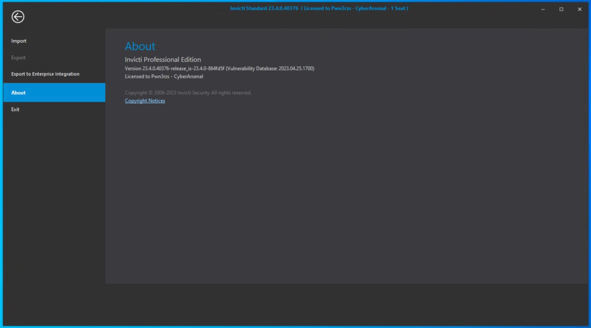Close the Invicti window
Image resolution: width=591 pixels, height=328 pixels.
point(579,9)
